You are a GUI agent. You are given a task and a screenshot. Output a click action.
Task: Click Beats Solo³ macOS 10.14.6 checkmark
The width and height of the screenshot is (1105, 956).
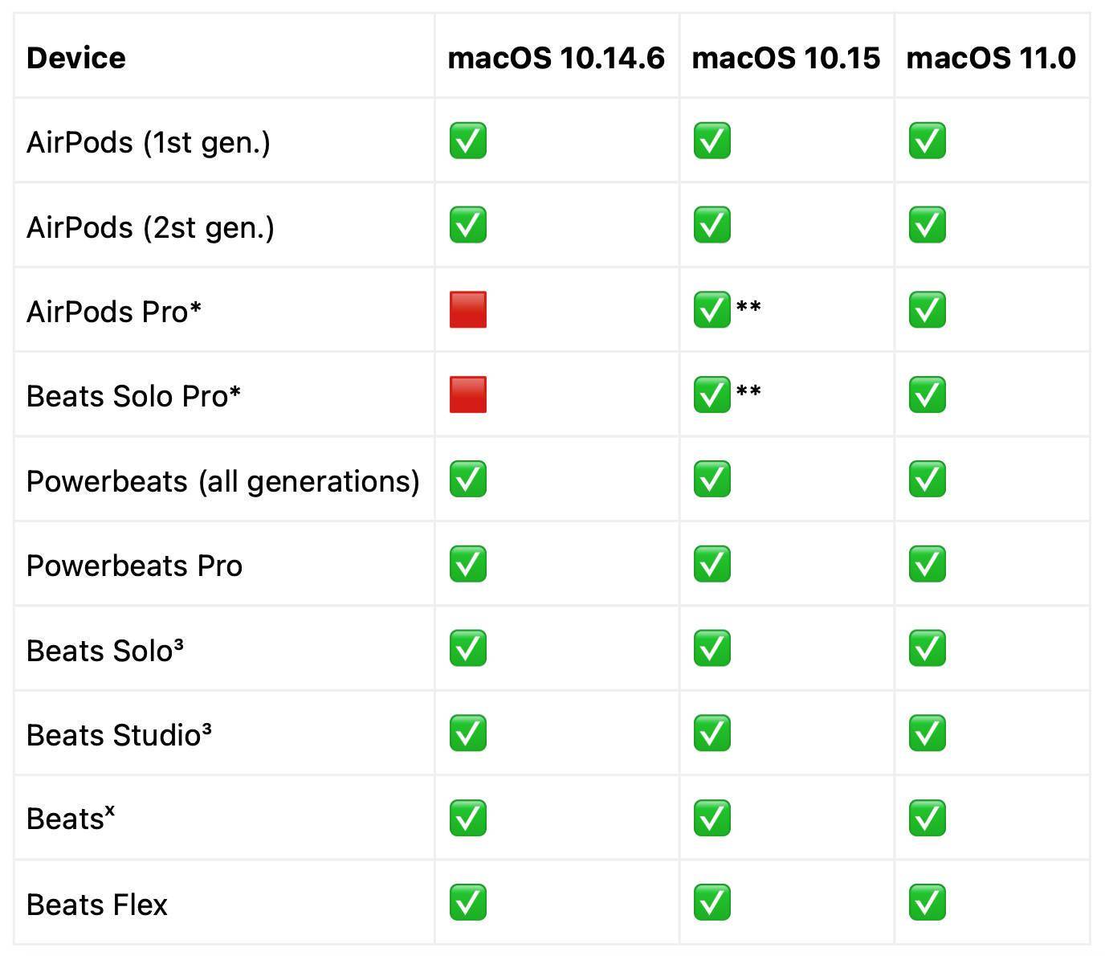point(467,648)
